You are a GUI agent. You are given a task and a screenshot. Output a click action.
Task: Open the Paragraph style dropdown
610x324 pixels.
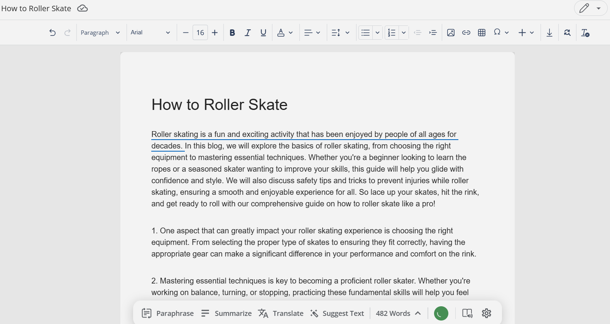pos(100,33)
